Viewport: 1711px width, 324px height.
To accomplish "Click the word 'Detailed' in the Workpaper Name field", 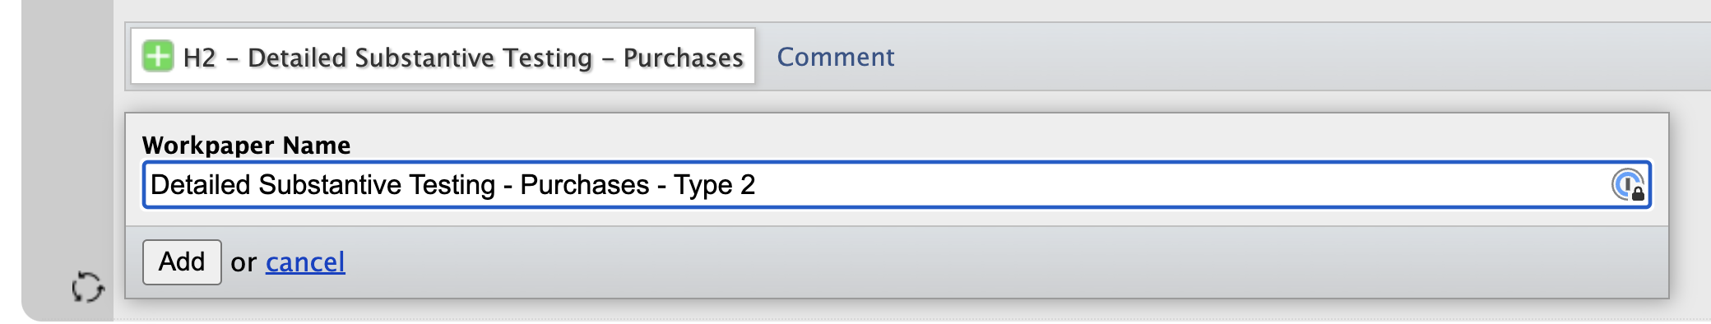I will click(201, 185).
